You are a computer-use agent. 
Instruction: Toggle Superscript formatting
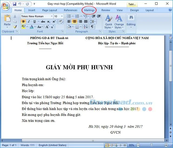[x=54, y=22]
